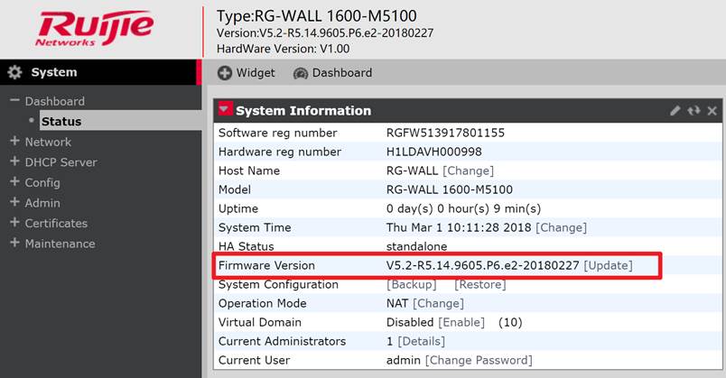Expand the DHCP Server section
The width and height of the screenshot is (726, 378).
(x=14, y=162)
